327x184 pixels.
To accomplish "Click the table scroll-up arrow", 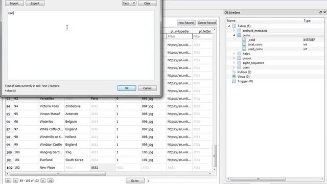I will [x=215, y=30].
